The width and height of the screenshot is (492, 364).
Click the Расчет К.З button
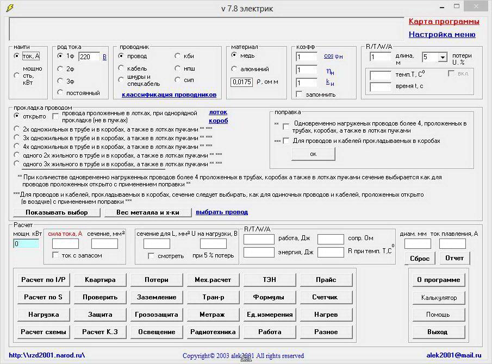[x=101, y=332]
